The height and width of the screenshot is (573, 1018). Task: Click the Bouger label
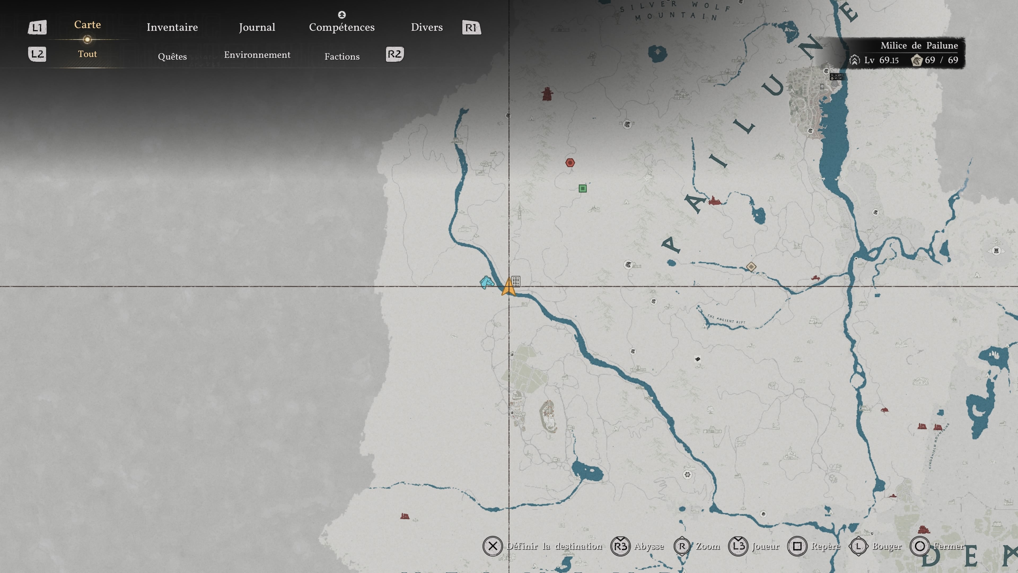(887, 546)
